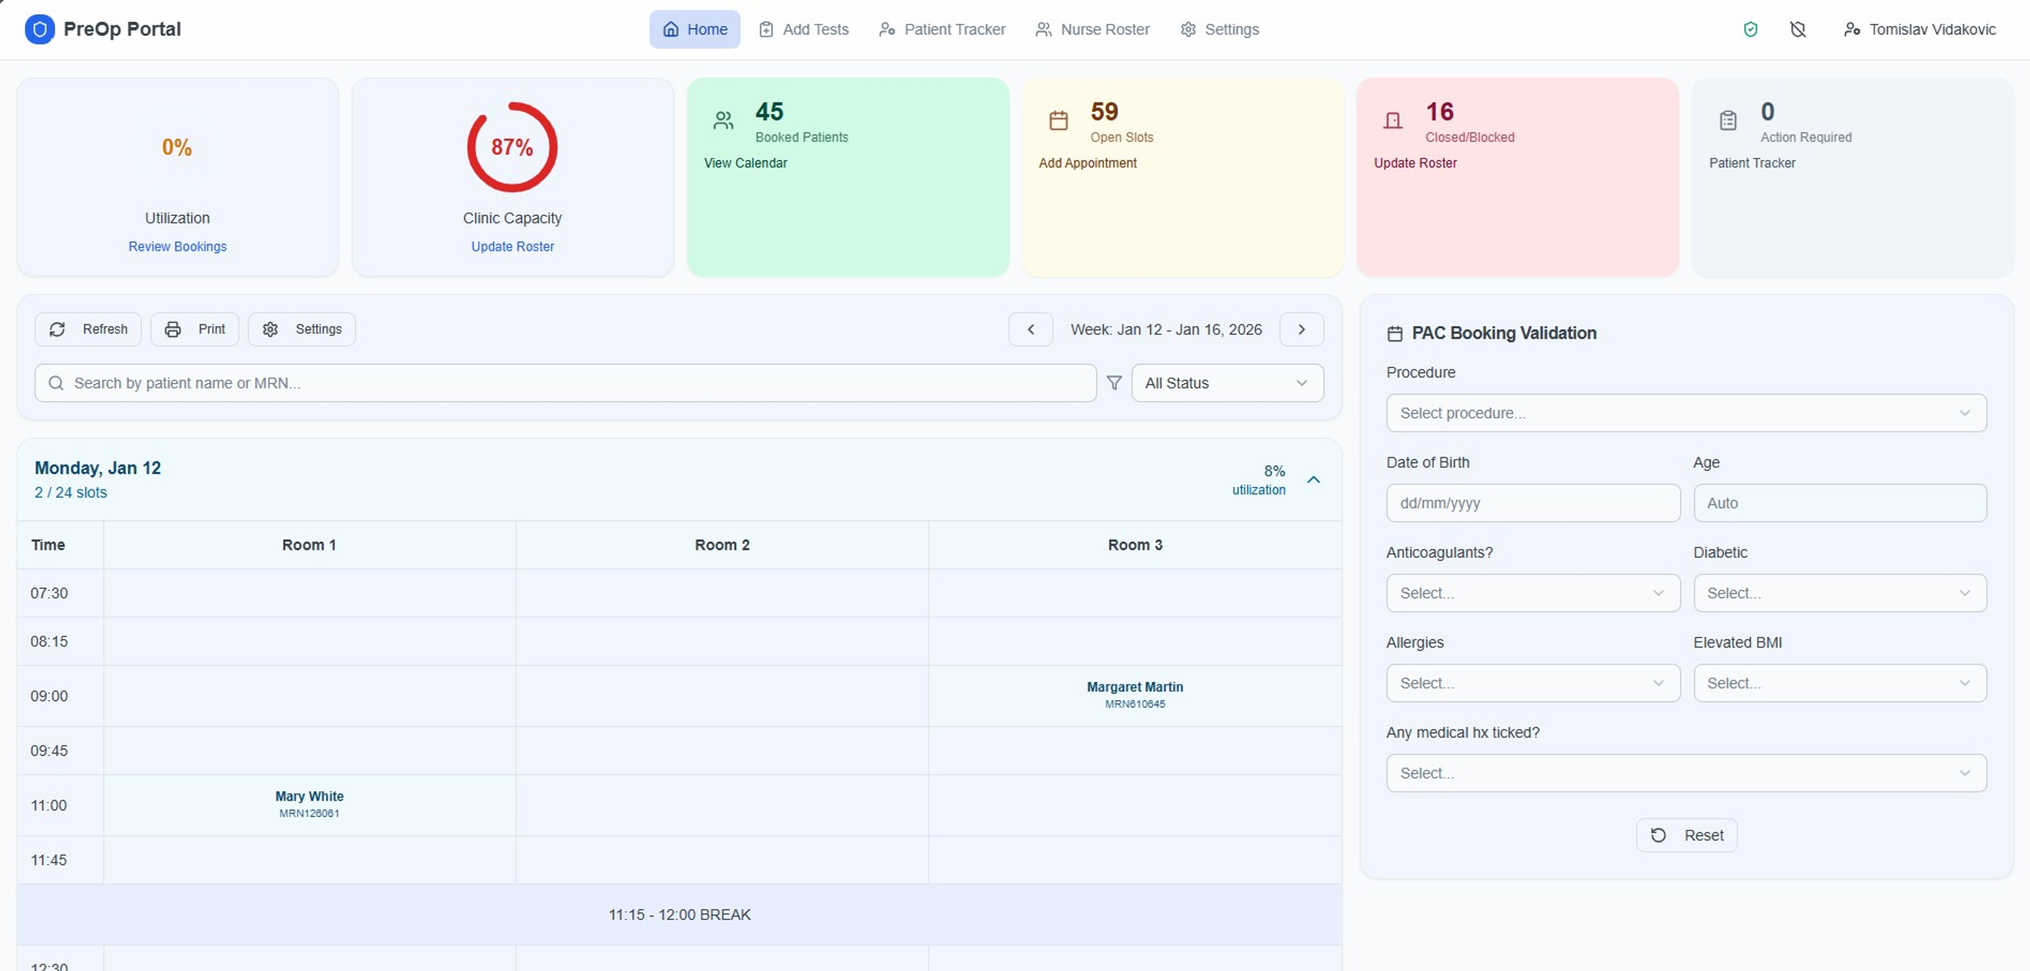Open Margaret Martin appointment
Image resolution: width=2030 pixels, height=971 pixels.
click(x=1135, y=695)
